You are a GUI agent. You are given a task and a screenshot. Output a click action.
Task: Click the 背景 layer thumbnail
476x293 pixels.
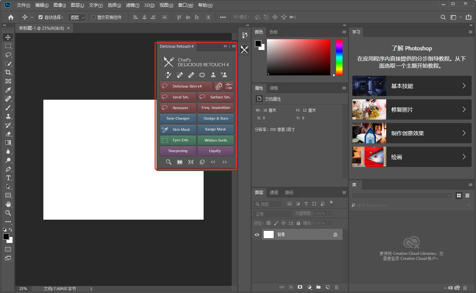click(269, 235)
